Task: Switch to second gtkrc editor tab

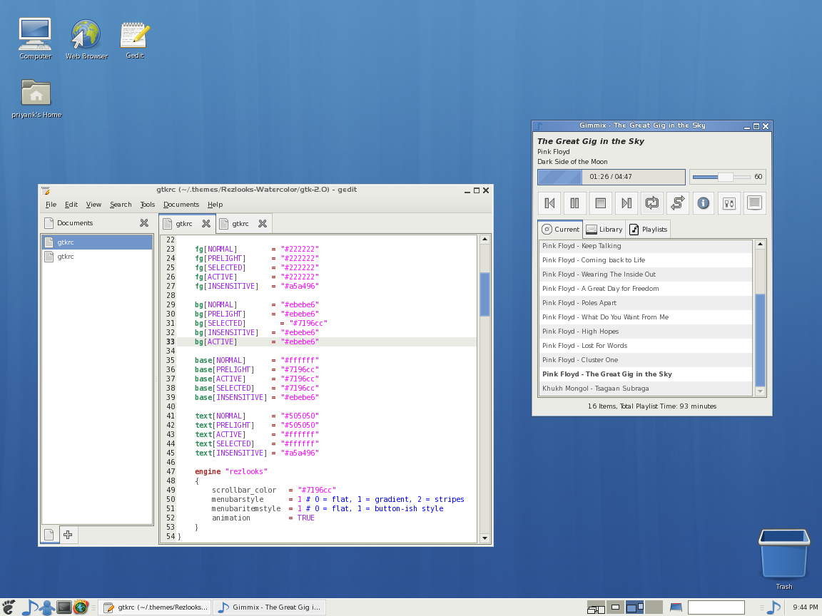Action: [x=240, y=224]
